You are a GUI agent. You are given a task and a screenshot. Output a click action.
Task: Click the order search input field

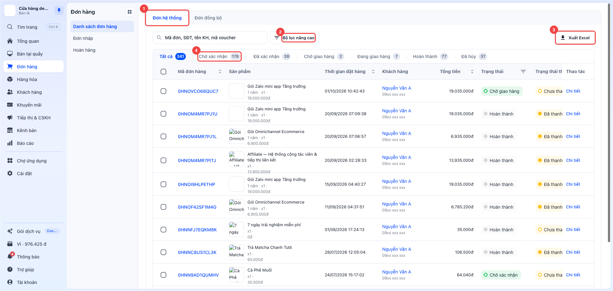pyautogui.click(x=210, y=38)
